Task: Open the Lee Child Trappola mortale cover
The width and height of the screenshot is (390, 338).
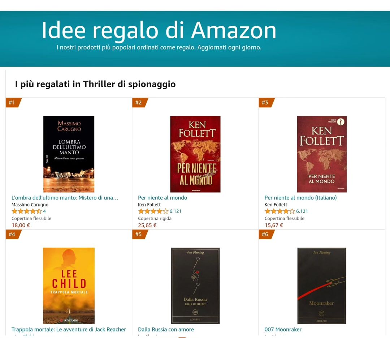Action: pos(69,286)
